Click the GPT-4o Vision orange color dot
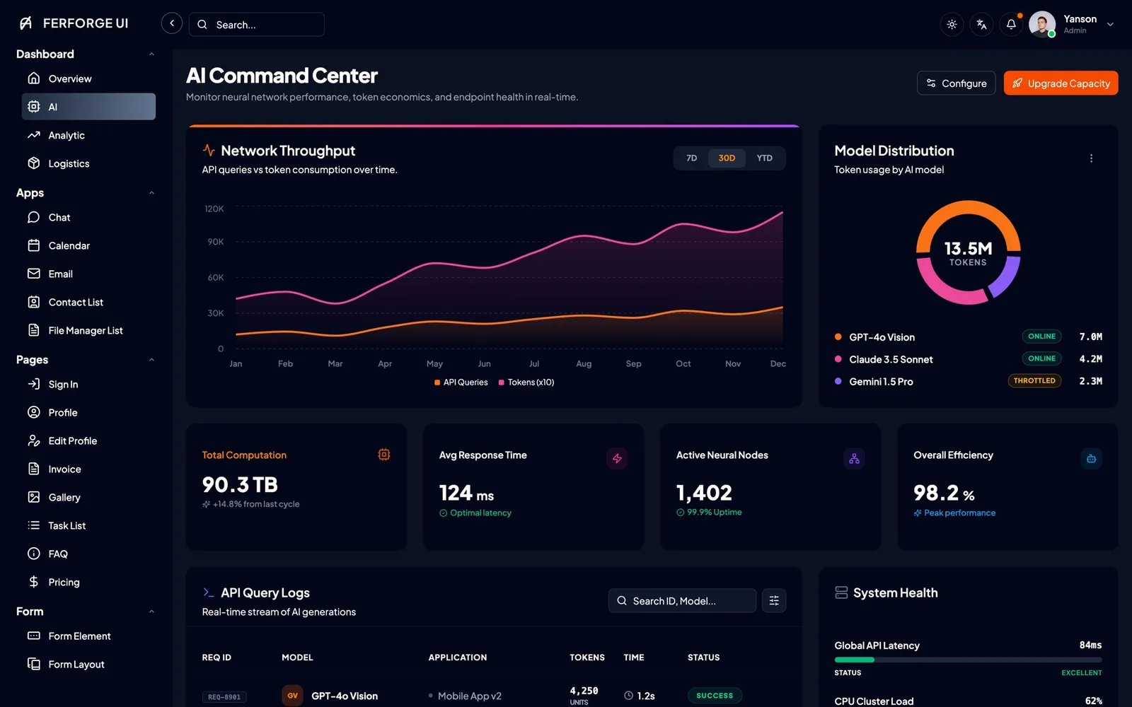Screen dimensions: 1132x707 (x=838, y=337)
